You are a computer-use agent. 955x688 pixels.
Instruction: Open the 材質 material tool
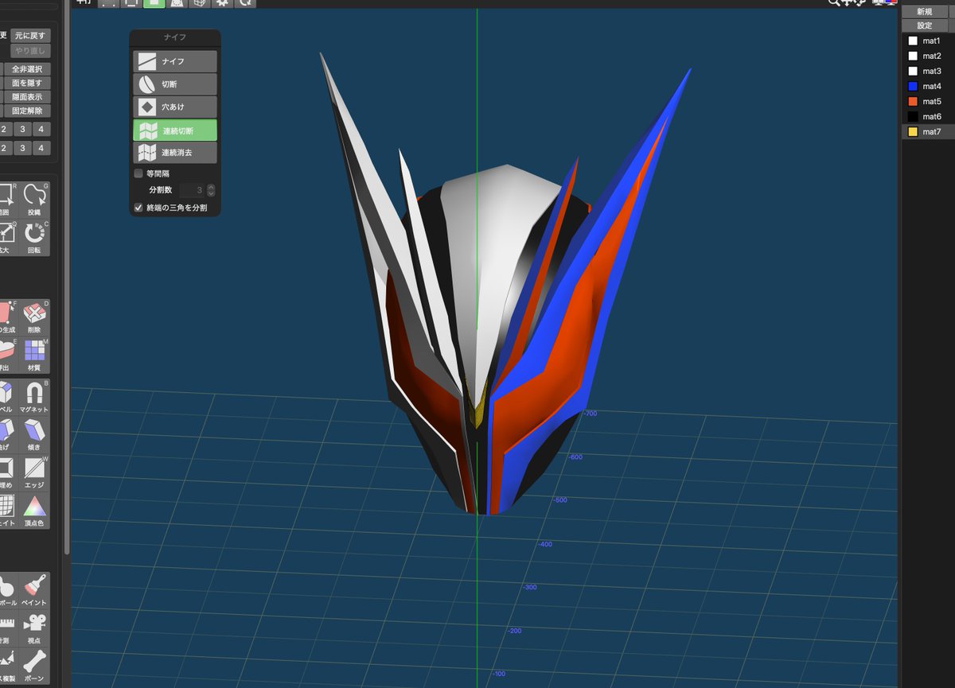coord(34,356)
